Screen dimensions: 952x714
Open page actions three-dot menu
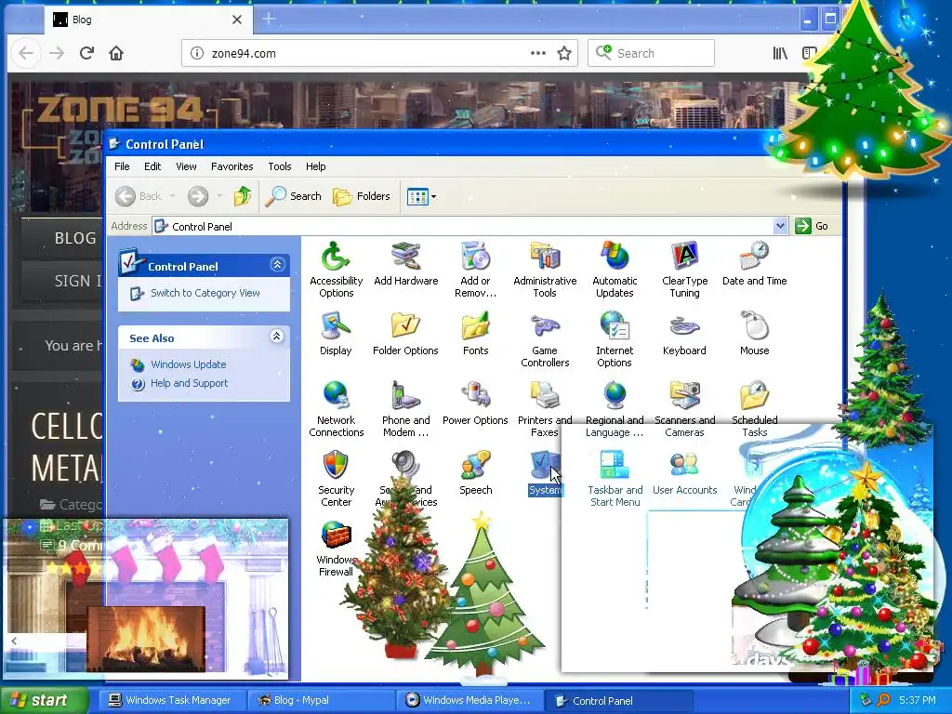coord(538,53)
